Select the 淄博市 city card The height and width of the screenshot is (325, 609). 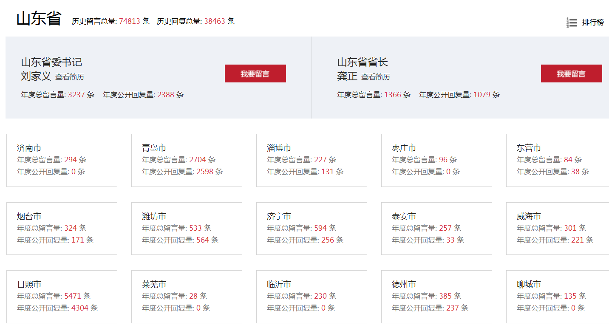pyautogui.click(x=312, y=161)
